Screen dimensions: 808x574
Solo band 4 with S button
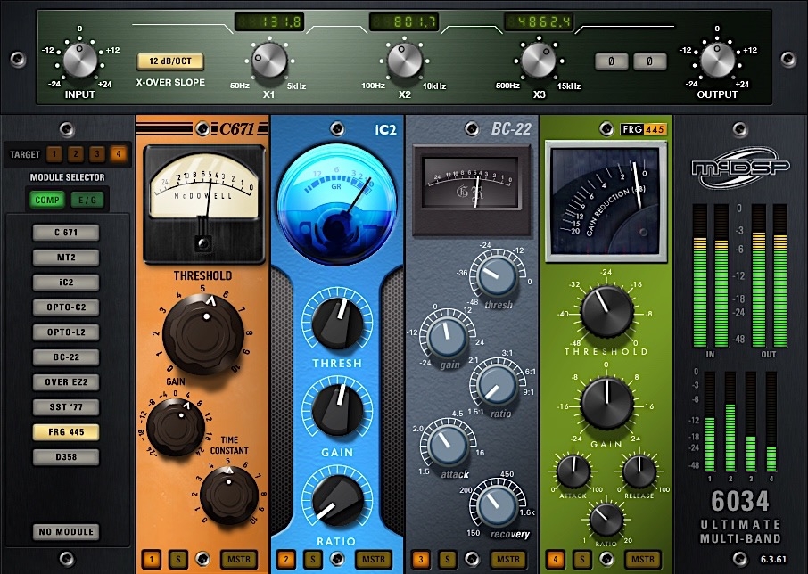582,559
